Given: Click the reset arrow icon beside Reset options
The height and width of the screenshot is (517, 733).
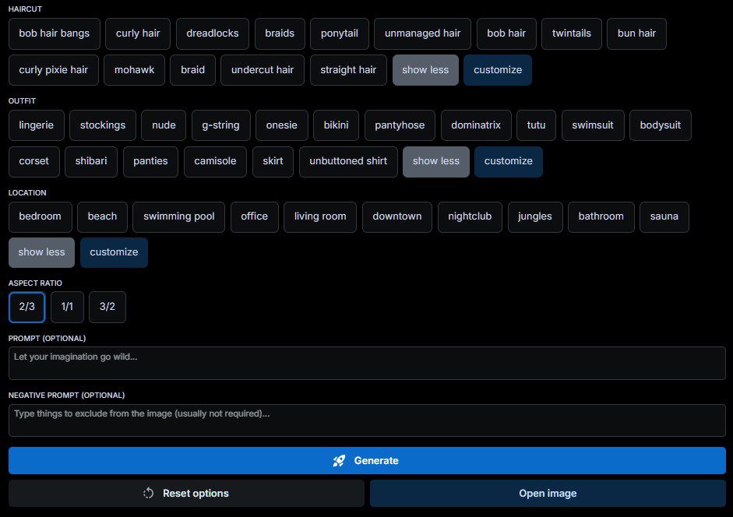Looking at the screenshot, I should [x=149, y=493].
